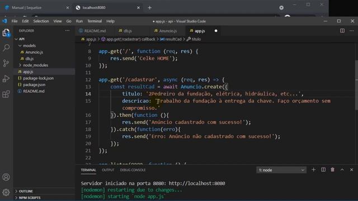The image size is (358, 201).
Task: Switch to the Output panel tab
Action: click(x=108, y=170)
